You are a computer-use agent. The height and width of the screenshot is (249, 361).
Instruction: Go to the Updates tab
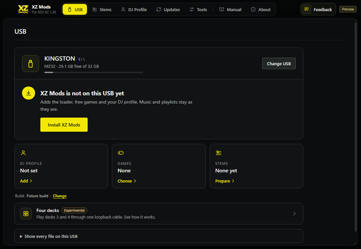[x=168, y=10]
